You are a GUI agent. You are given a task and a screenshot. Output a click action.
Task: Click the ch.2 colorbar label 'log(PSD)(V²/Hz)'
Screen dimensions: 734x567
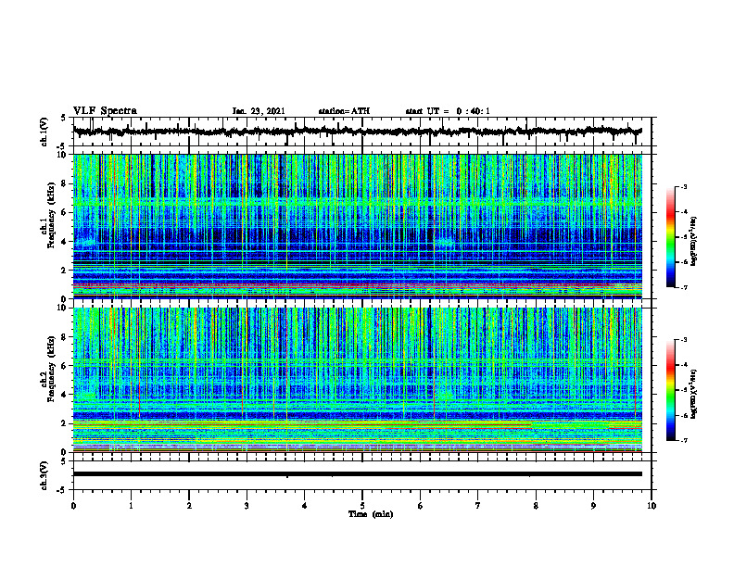[x=694, y=394]
